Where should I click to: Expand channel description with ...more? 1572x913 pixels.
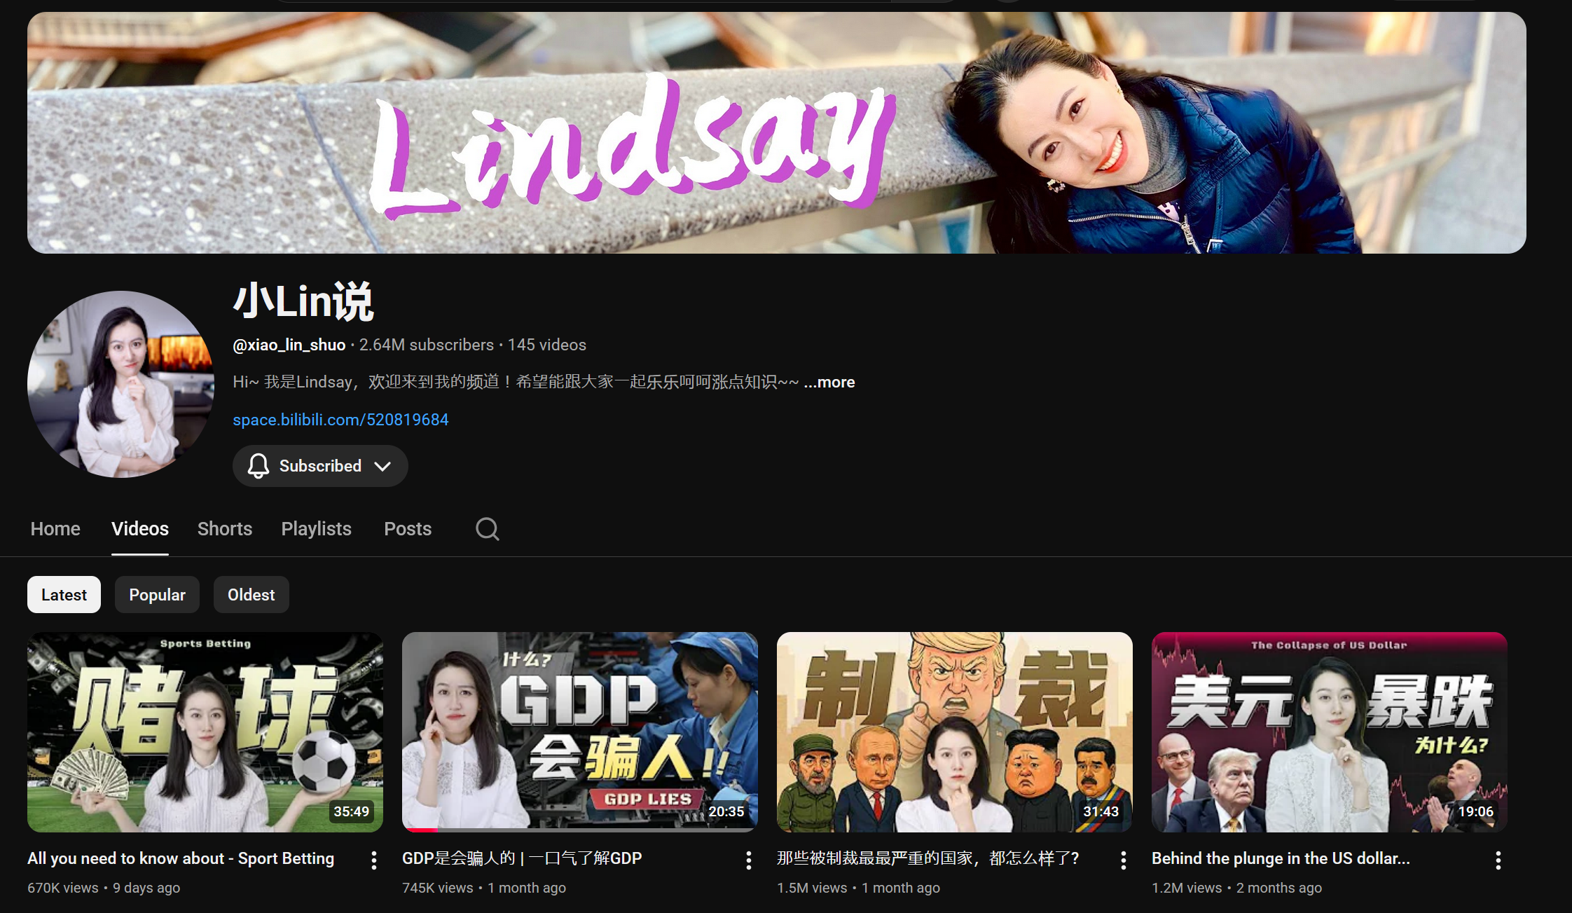tap(829, 382)
